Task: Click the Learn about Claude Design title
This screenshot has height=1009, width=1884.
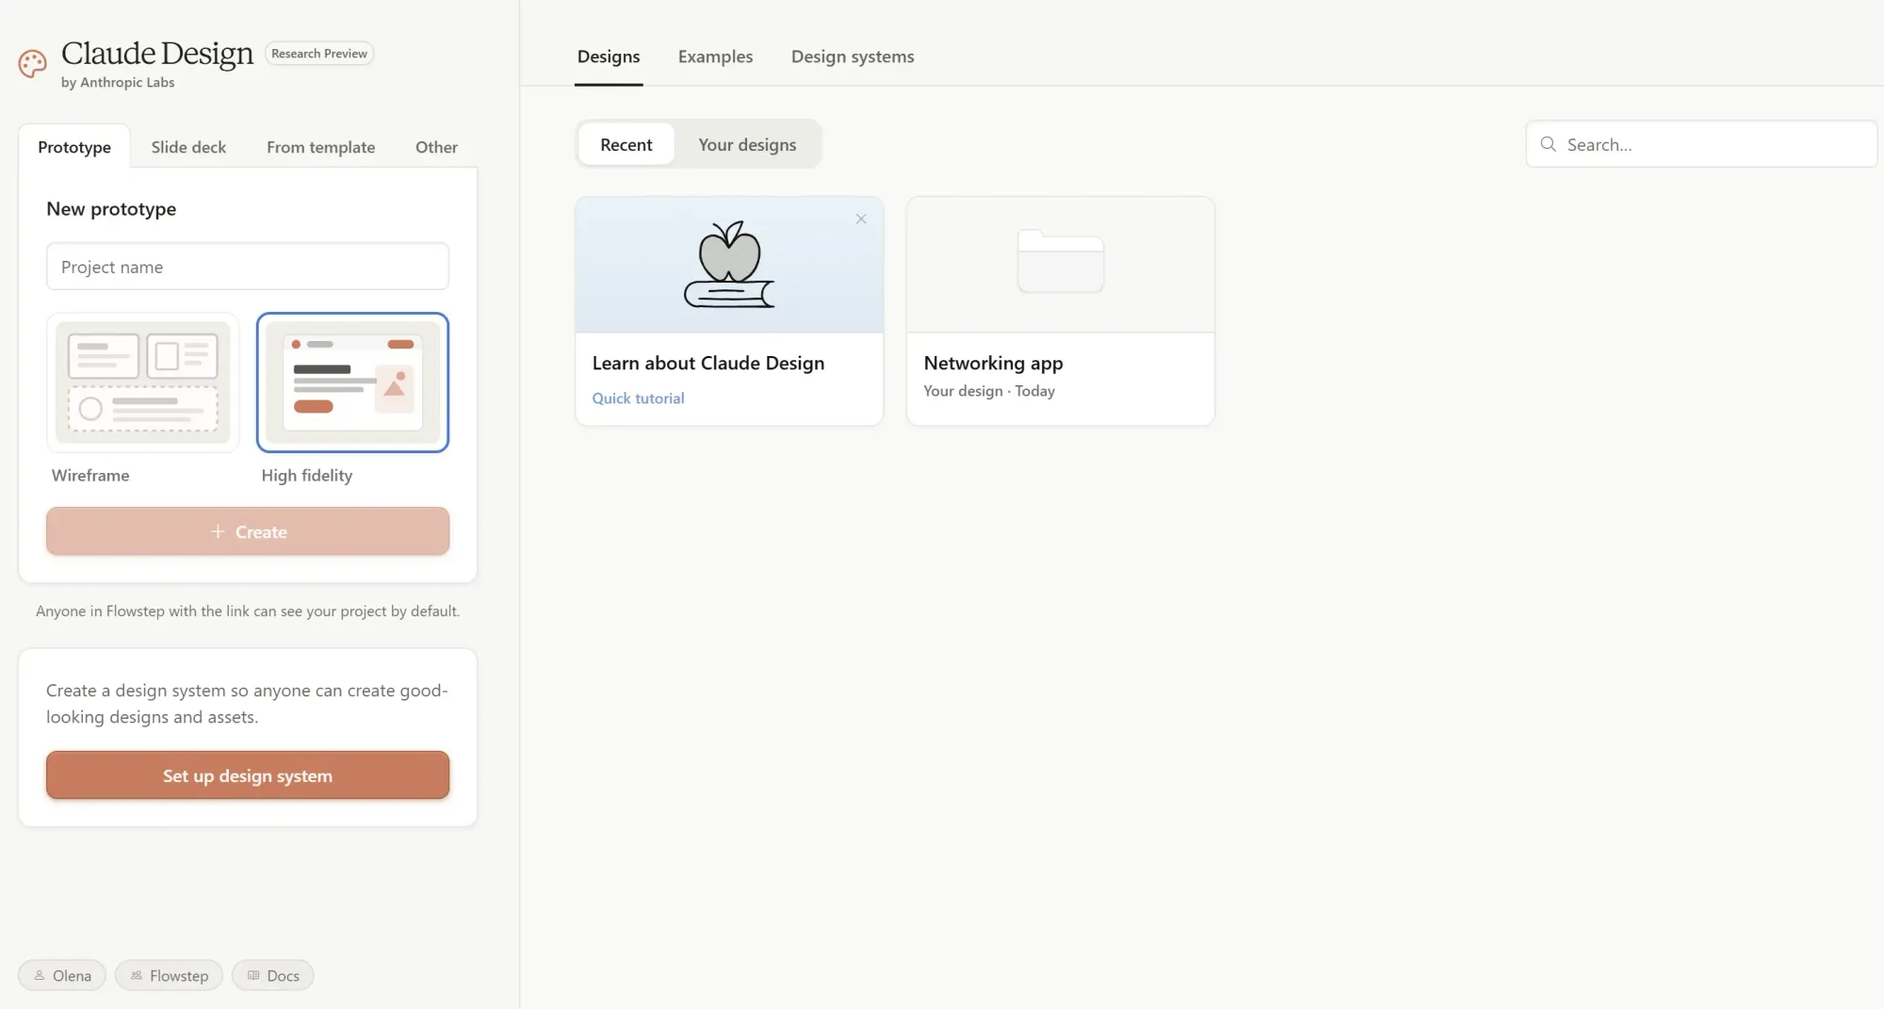Action: (x=708, y=364)
